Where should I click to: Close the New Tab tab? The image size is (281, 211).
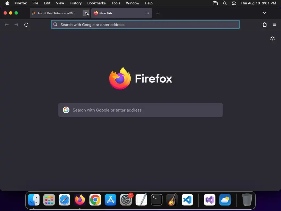(147, 13)
